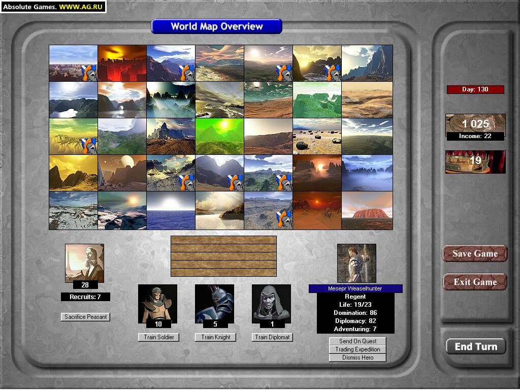Click the Train Diplomat button
Viewport: 520px width, 390px height.
pos(272,337)
